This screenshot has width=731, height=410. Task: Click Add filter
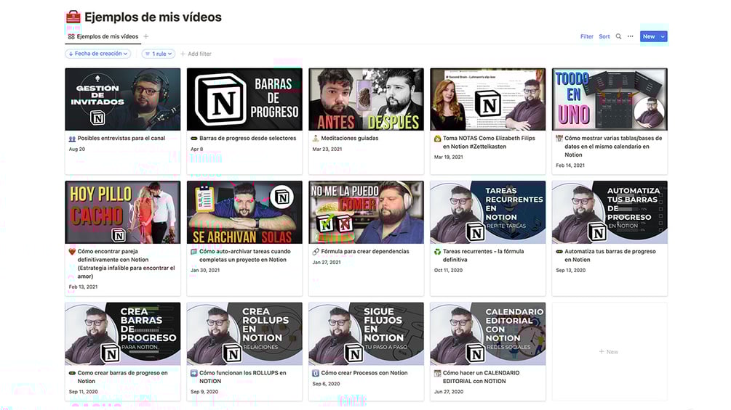click(x=196, y=54)
